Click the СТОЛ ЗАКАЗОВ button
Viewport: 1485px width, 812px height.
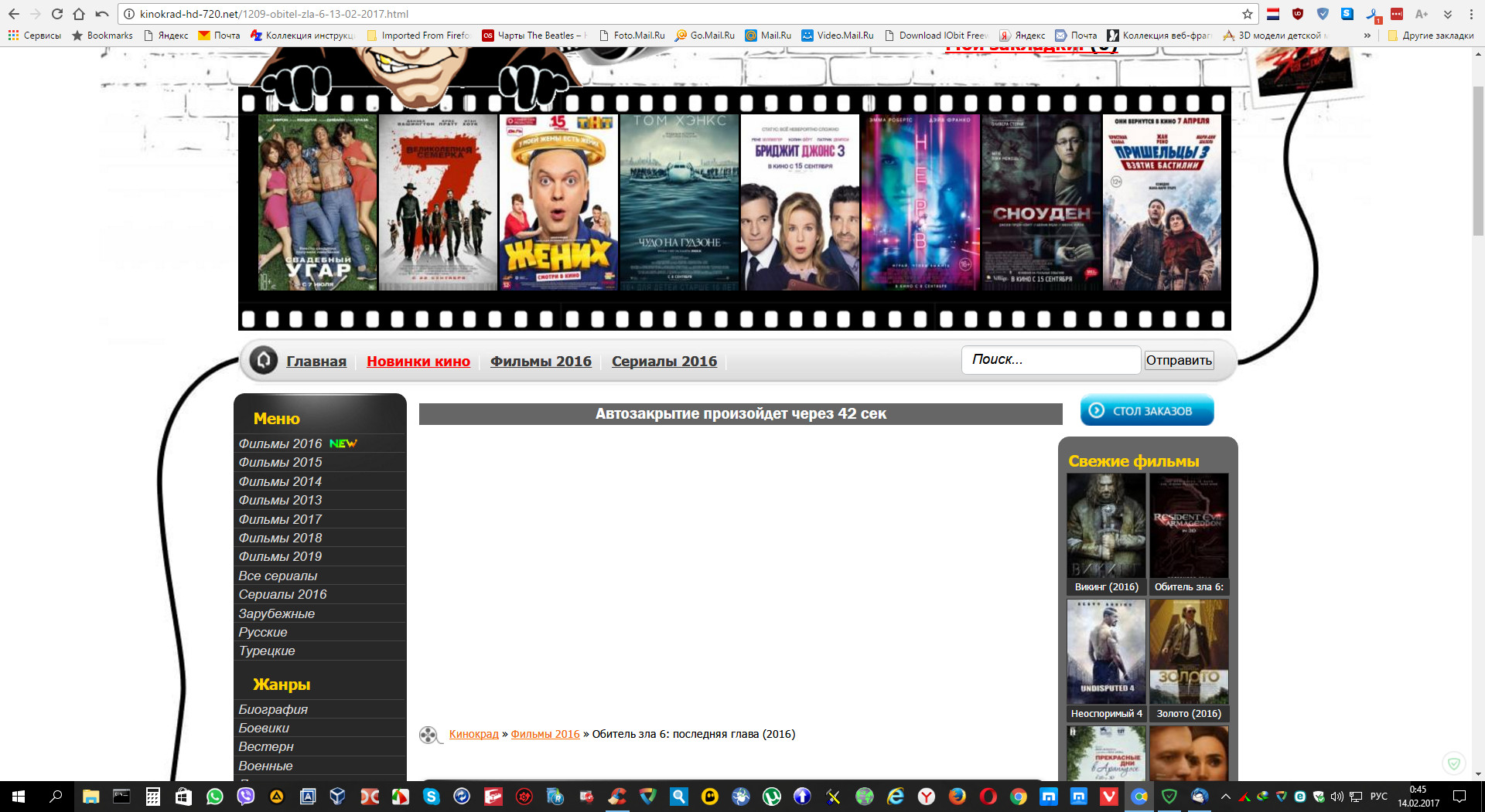click(x=1146, y=410)
